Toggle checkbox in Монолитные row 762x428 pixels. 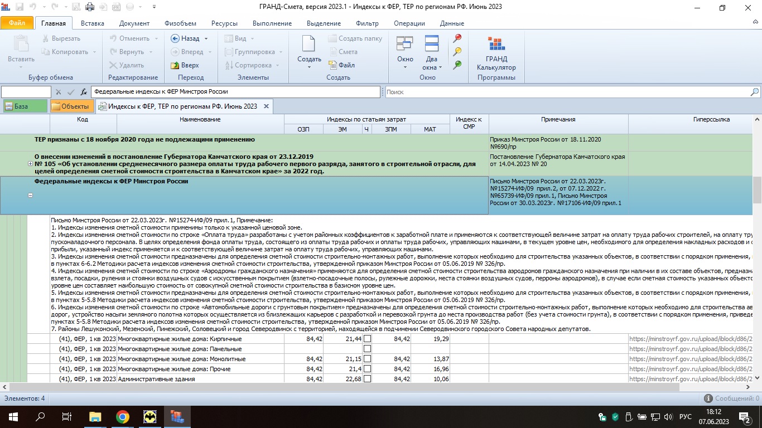point(367,359)
